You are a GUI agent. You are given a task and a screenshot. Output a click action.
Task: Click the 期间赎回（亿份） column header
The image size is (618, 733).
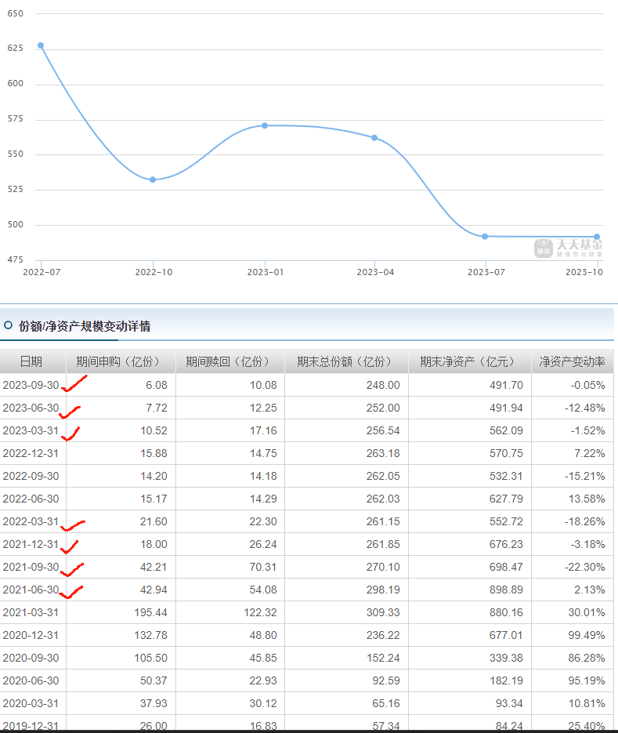point(230,361)
